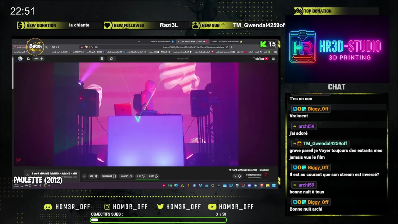Viewport: 398px width, 224px height.
Task: Click the YouTube Rechercher search field
Action: (x=153, y=58)
